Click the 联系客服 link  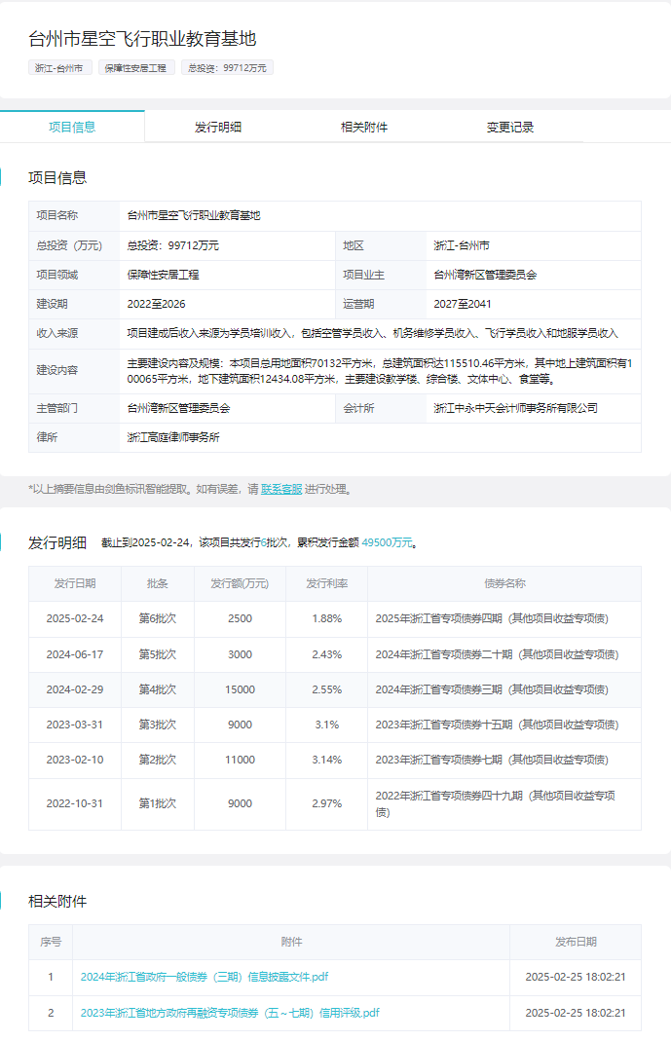tap(281, 490)
